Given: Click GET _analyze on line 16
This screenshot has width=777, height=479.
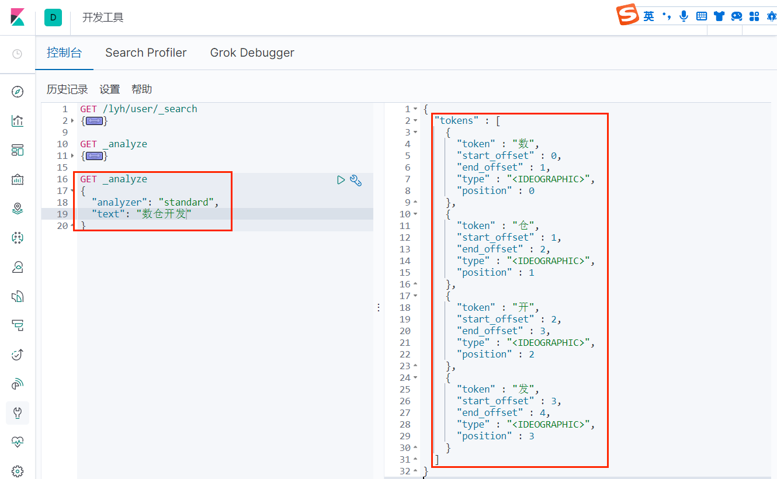Looking at the screenshot, I should 114,179.
